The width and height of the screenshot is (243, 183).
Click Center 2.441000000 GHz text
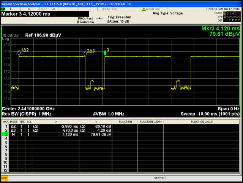(x=28, y=109)
